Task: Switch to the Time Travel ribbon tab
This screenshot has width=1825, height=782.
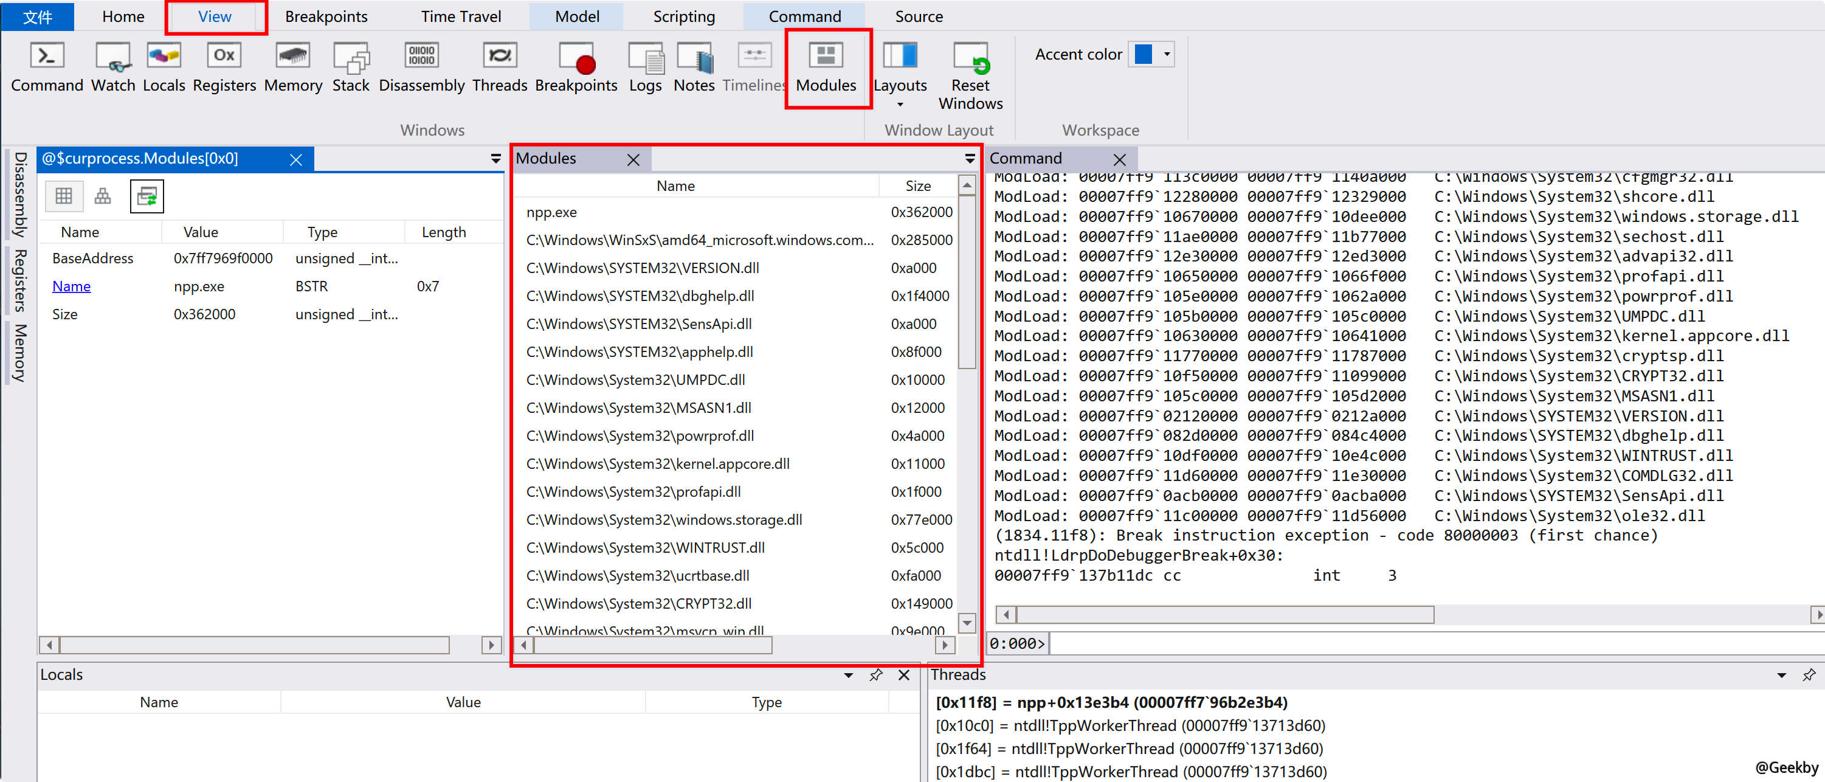Action: pos(461,16)
